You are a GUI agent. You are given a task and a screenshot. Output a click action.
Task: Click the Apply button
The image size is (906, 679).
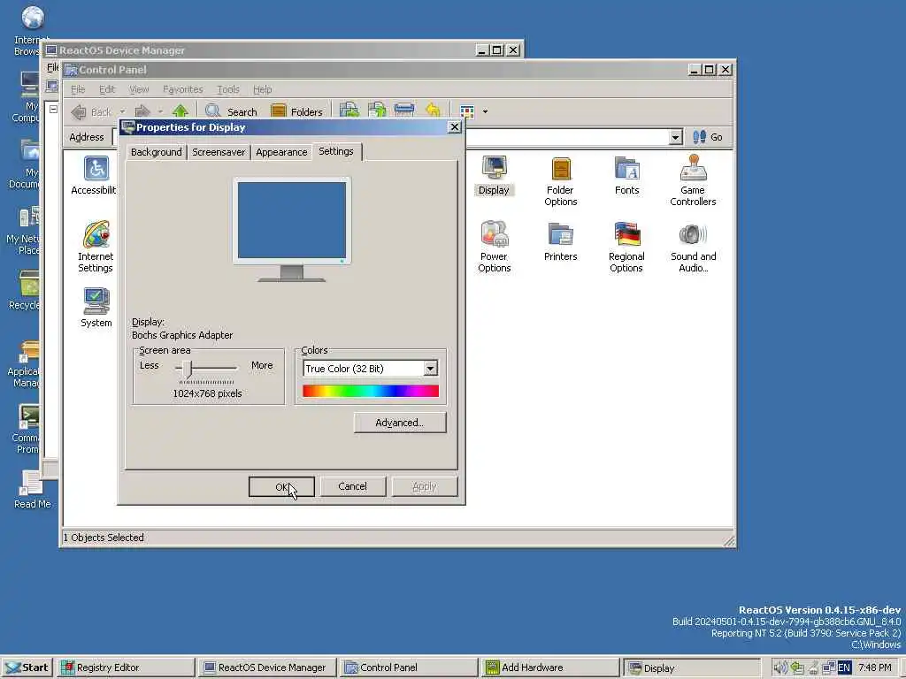pyautogui.click(x=424, y=487)
